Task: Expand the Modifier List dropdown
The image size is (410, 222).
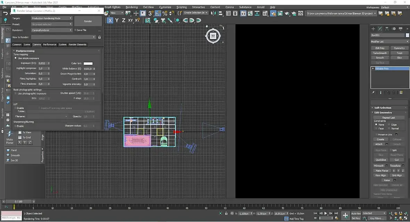Action: (x=389, y=42)
